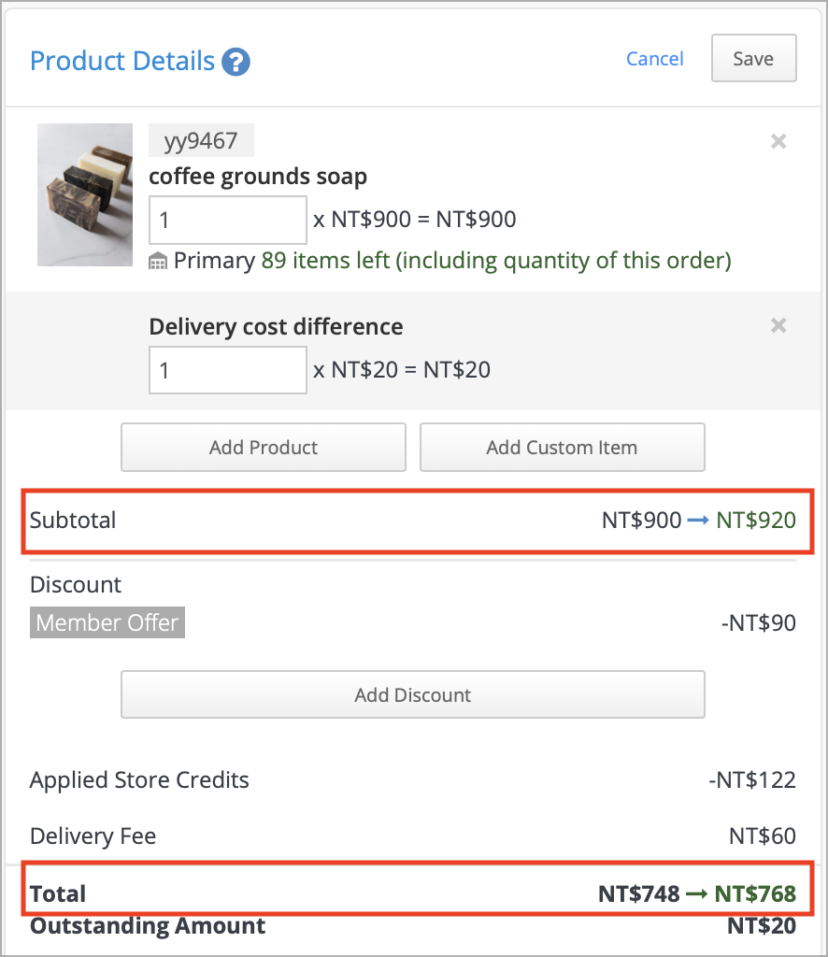Click the soap quantity input field
This screenshot has width=828, height=957.
pyautogui.click(x=227, y=220)
